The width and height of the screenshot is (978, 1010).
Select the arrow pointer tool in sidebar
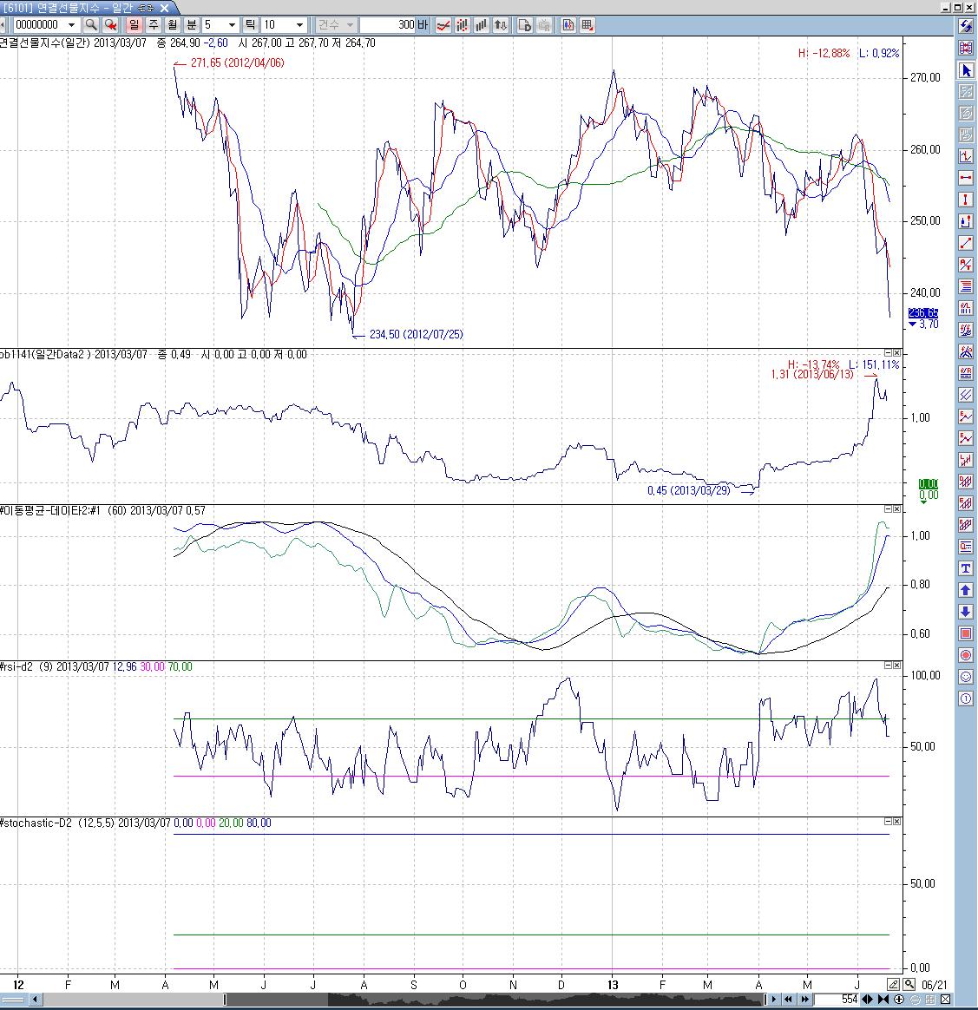966,70
